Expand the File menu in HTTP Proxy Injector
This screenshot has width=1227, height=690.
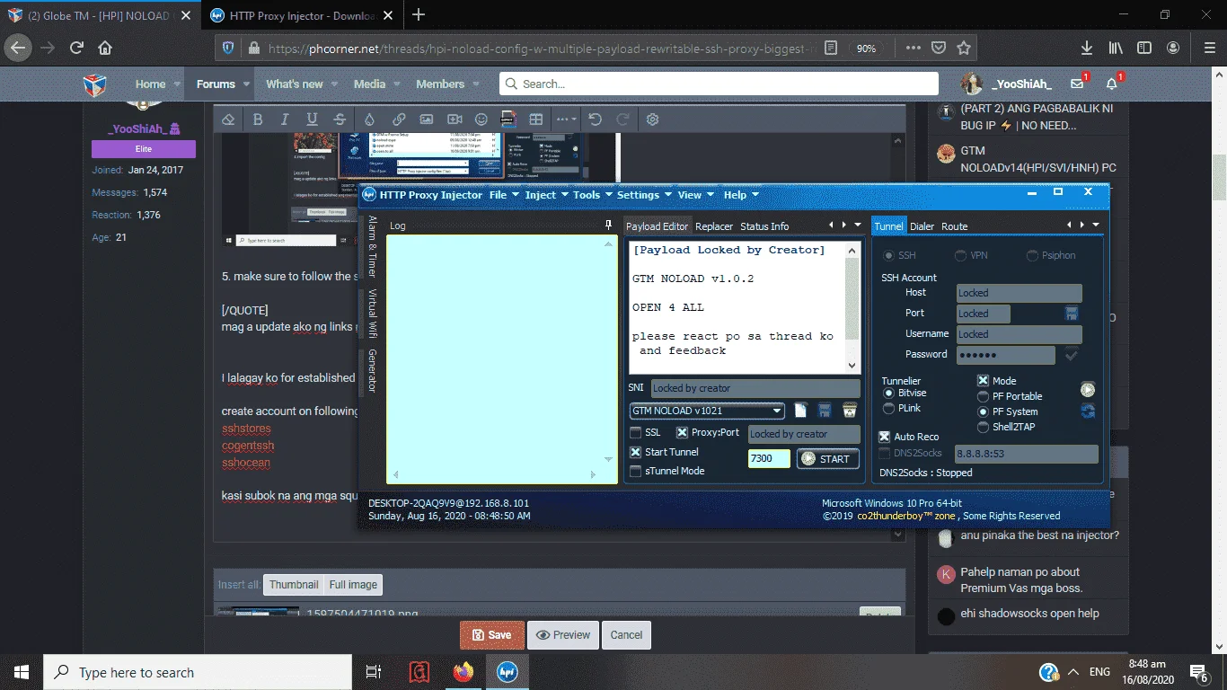click(x=504, y=195)
